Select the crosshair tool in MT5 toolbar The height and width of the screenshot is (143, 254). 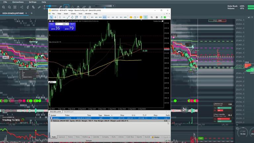(x=55, y=17)
